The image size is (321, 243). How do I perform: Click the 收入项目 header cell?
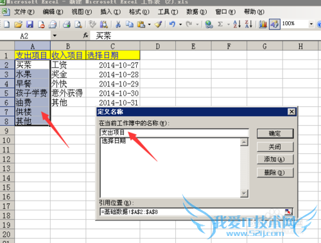pos(68,55)
